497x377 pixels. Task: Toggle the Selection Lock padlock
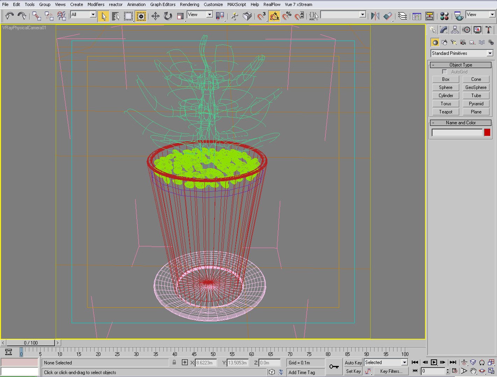point(174,362)
